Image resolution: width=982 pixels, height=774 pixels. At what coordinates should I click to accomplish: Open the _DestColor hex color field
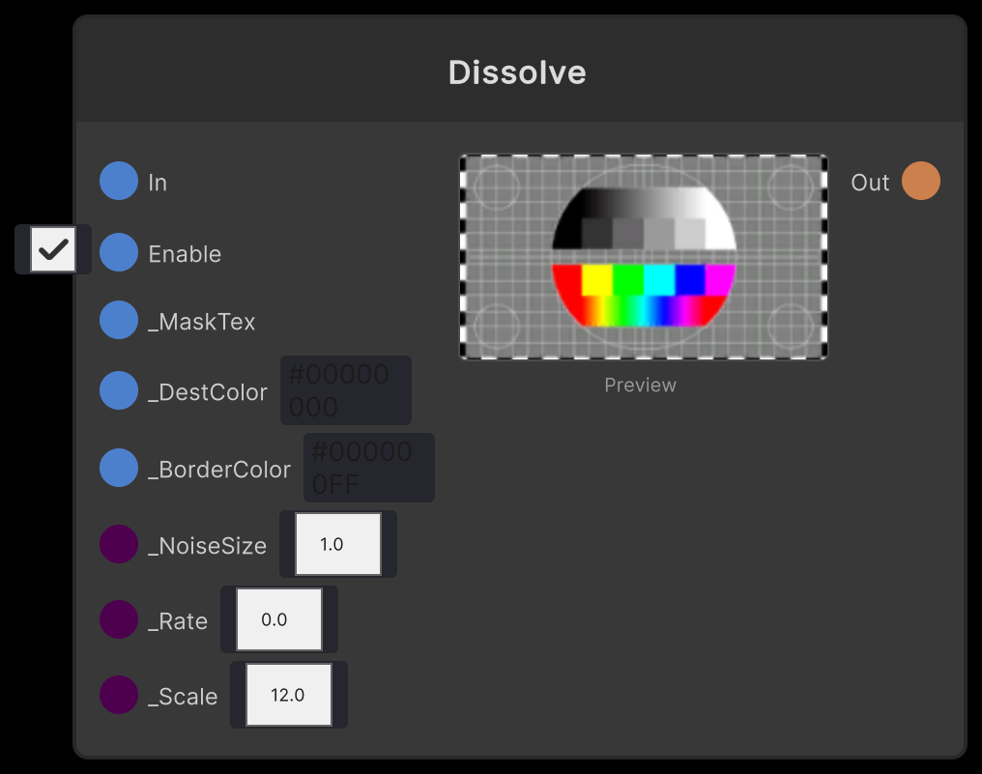[x=345, y=390]
